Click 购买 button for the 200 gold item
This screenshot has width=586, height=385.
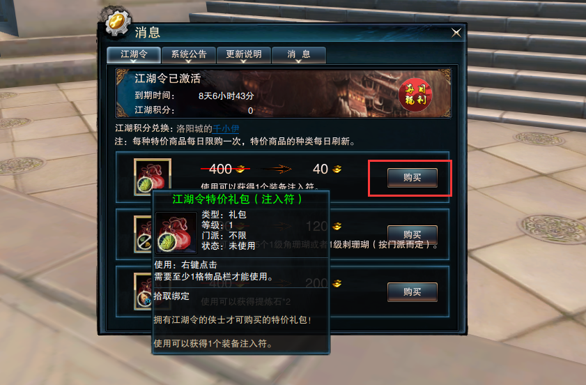[412, 292]
